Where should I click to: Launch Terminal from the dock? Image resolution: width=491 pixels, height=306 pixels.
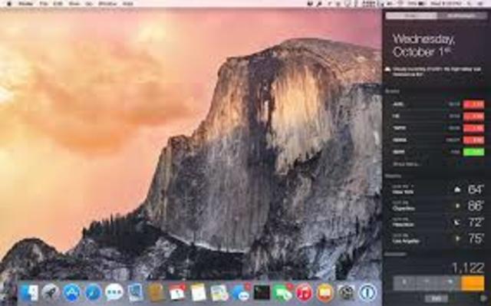(262, 293)
